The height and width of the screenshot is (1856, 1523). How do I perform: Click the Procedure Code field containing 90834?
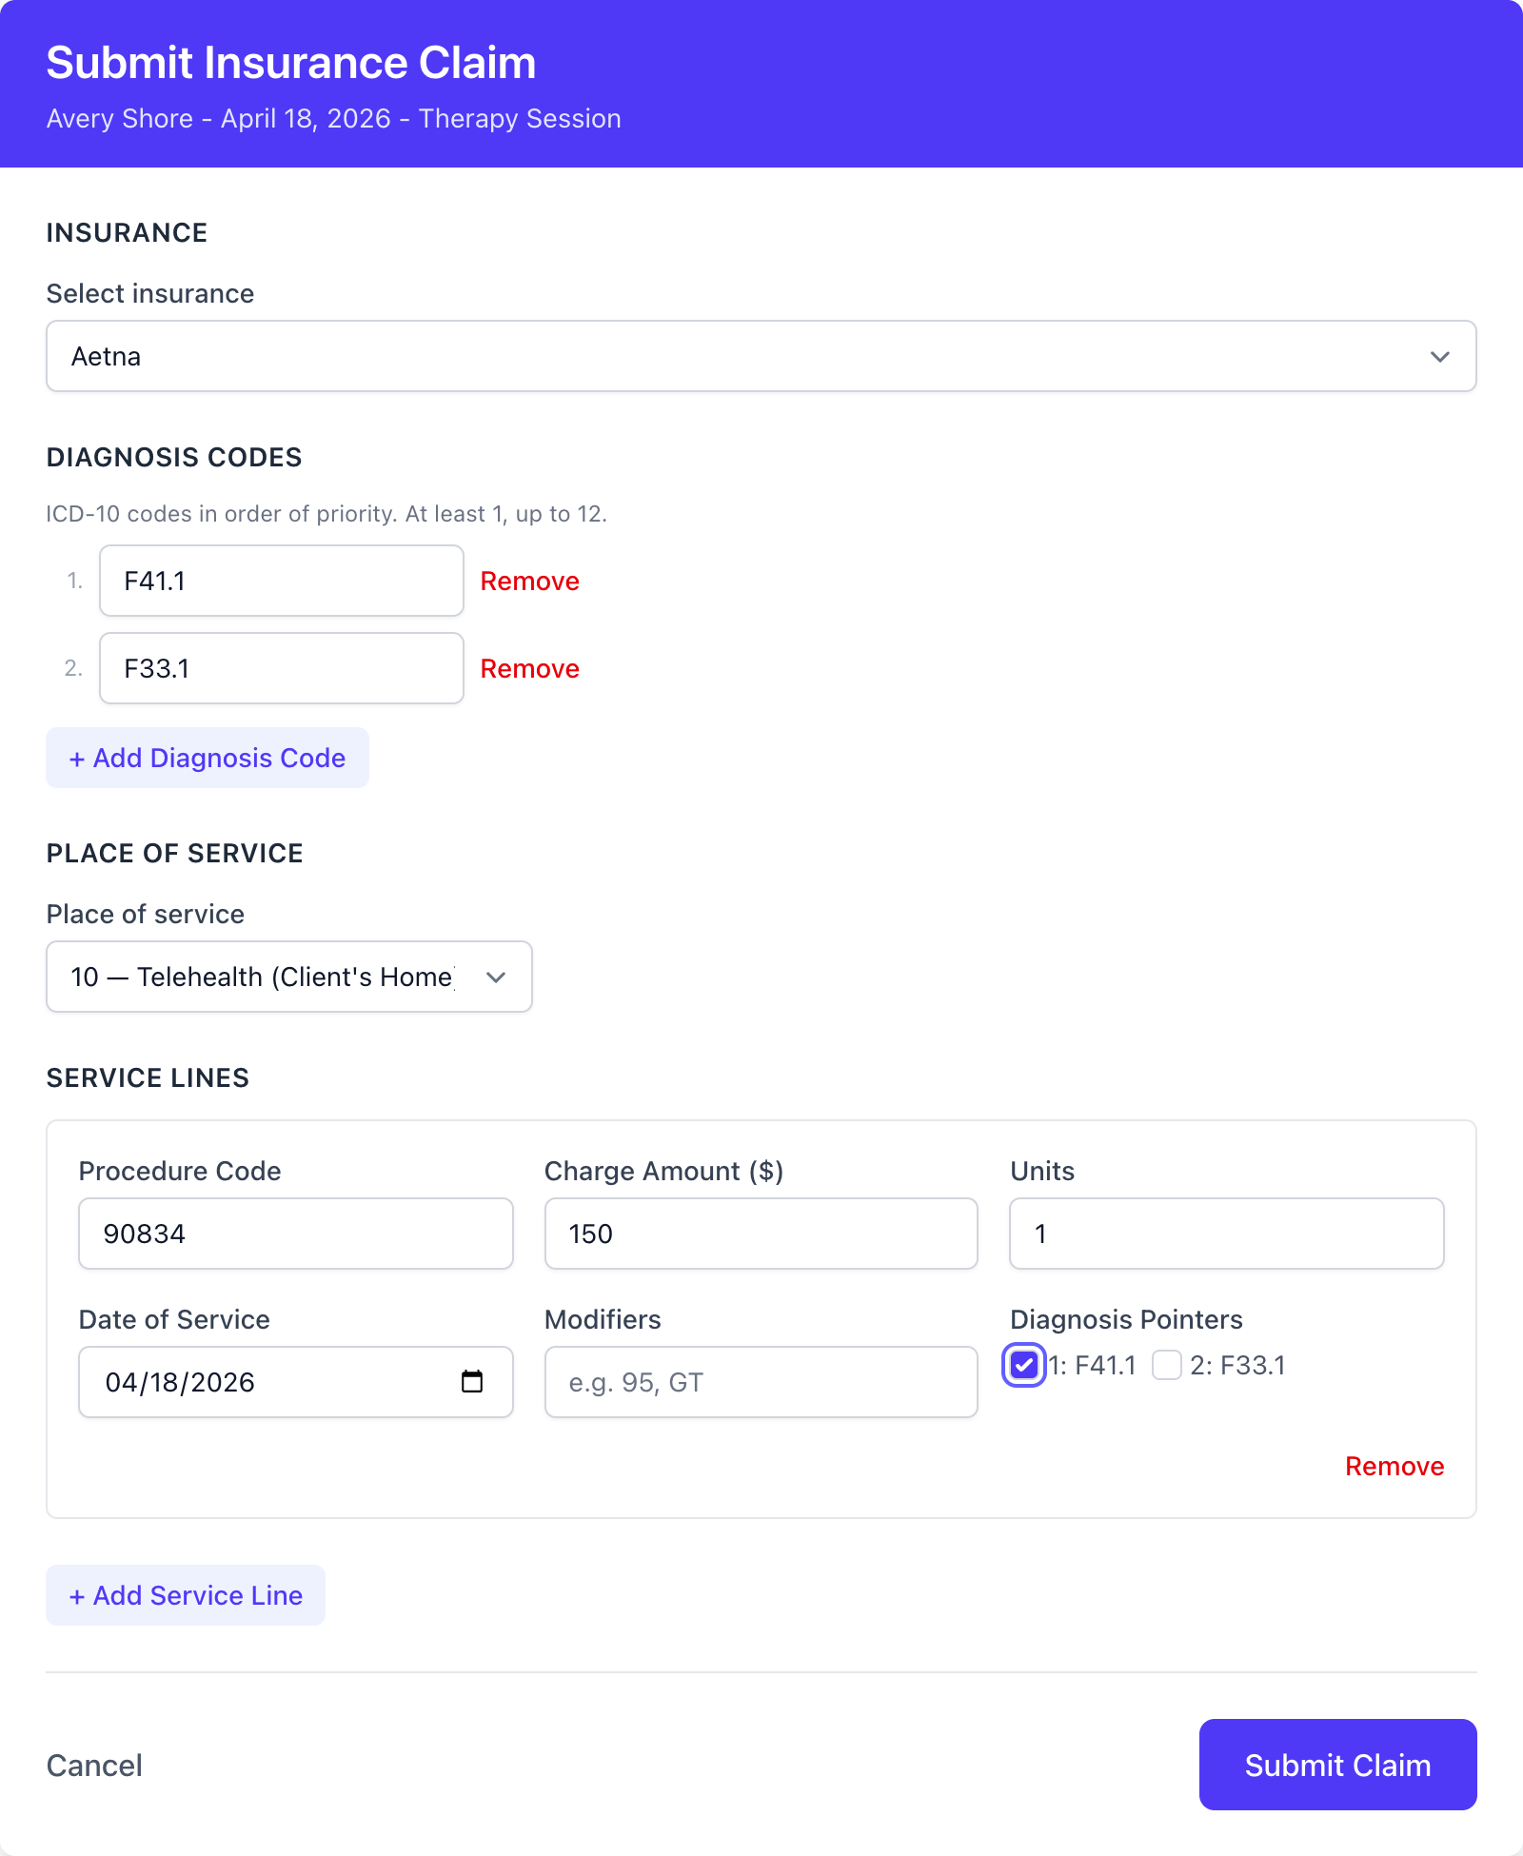pyautogui.click(x=295, y=1234)
